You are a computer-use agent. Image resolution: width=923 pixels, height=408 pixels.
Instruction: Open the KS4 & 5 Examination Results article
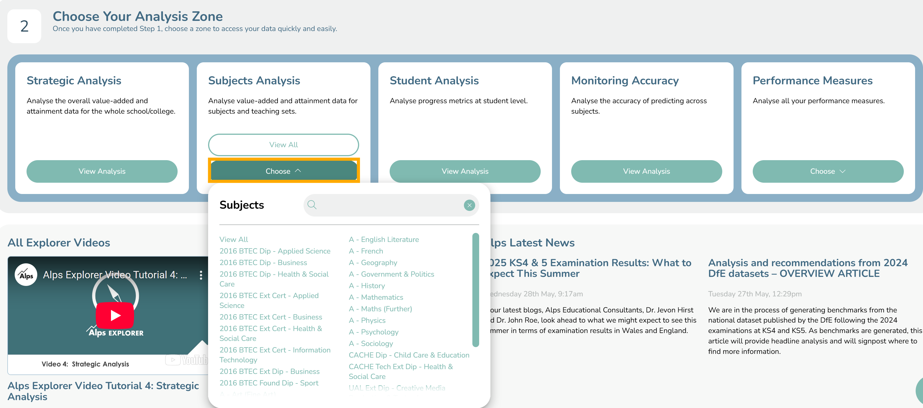point(590,268)
